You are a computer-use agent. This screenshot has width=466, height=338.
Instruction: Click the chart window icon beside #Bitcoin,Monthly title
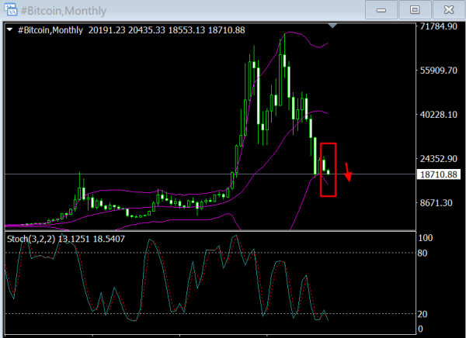coord(10,10)
